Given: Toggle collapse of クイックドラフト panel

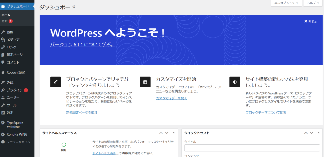Looking at the screenshot, I should click(x=319, y=133).
